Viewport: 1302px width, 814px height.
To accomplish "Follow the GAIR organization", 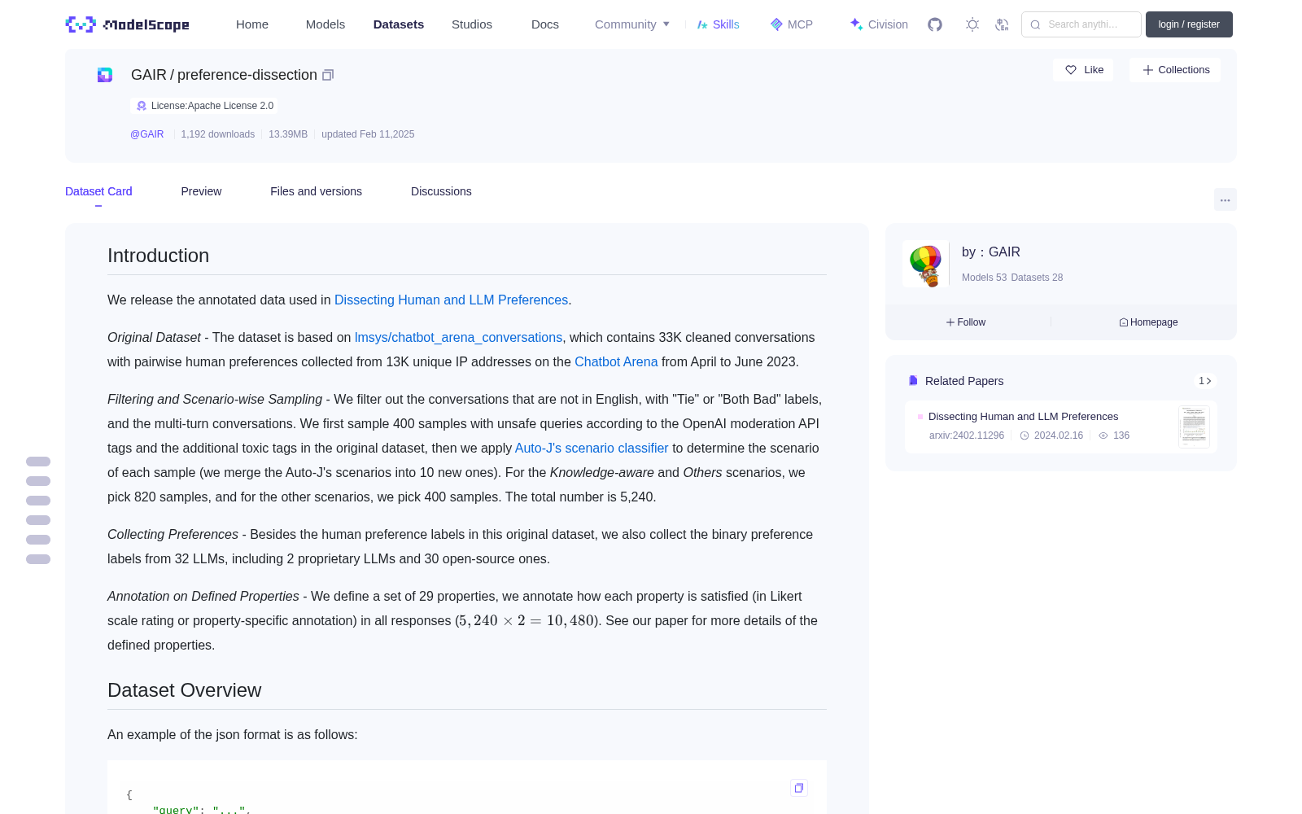I will pos(966,322).
